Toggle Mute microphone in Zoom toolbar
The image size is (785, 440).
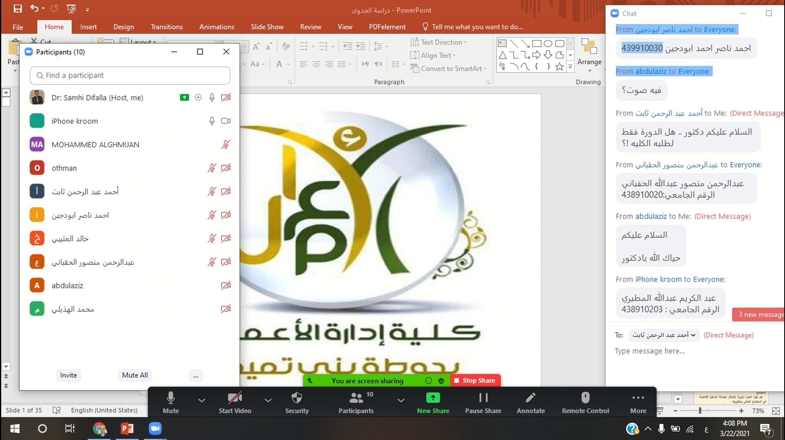pos(171,398)
